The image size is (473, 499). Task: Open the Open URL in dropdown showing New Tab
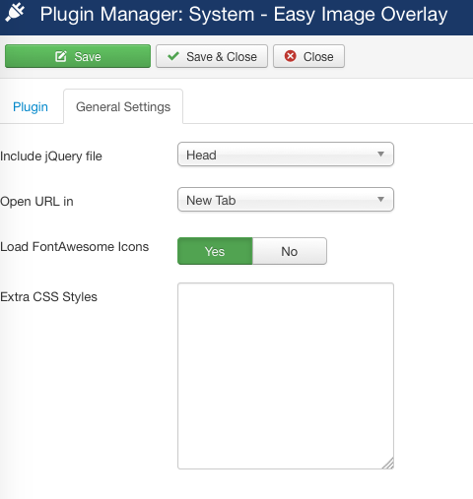pyautogui.click(x=286, y=200)
